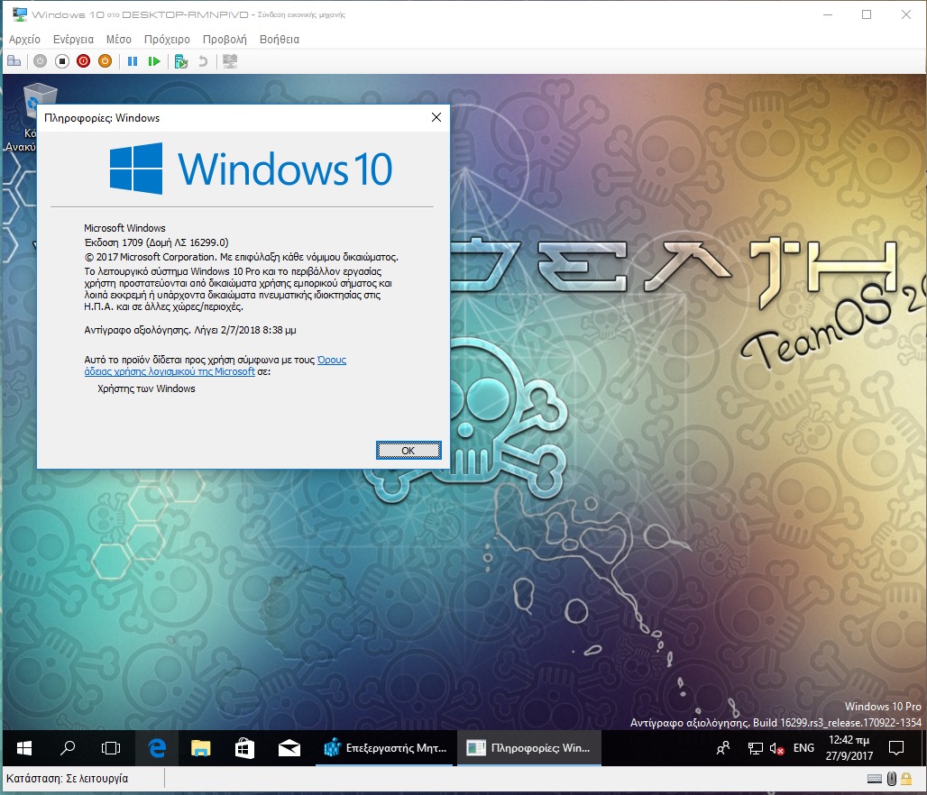Click the greyed Start power icon in toolbar

pos(40,61)
